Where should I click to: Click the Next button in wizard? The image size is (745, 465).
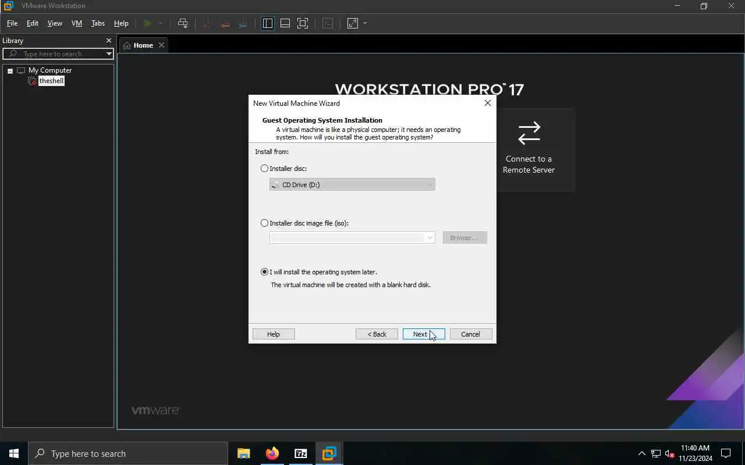click(x=424, y=334)
